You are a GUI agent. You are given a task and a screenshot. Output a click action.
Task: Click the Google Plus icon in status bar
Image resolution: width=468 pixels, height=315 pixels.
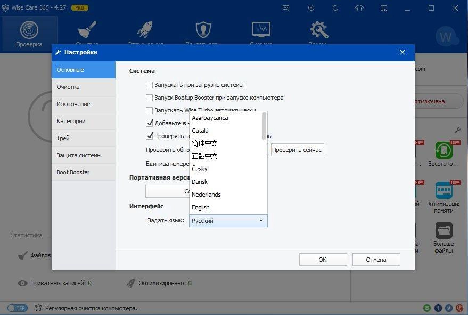pos(459,308)
